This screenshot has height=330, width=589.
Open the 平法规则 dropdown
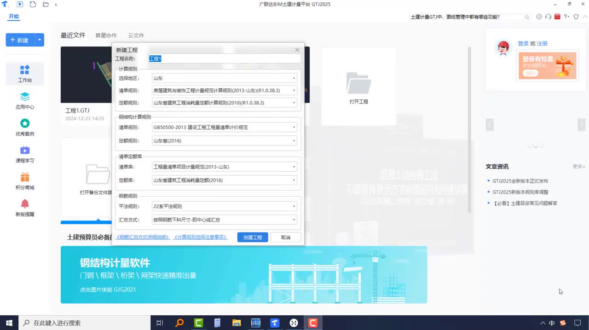tap(225, 206)
